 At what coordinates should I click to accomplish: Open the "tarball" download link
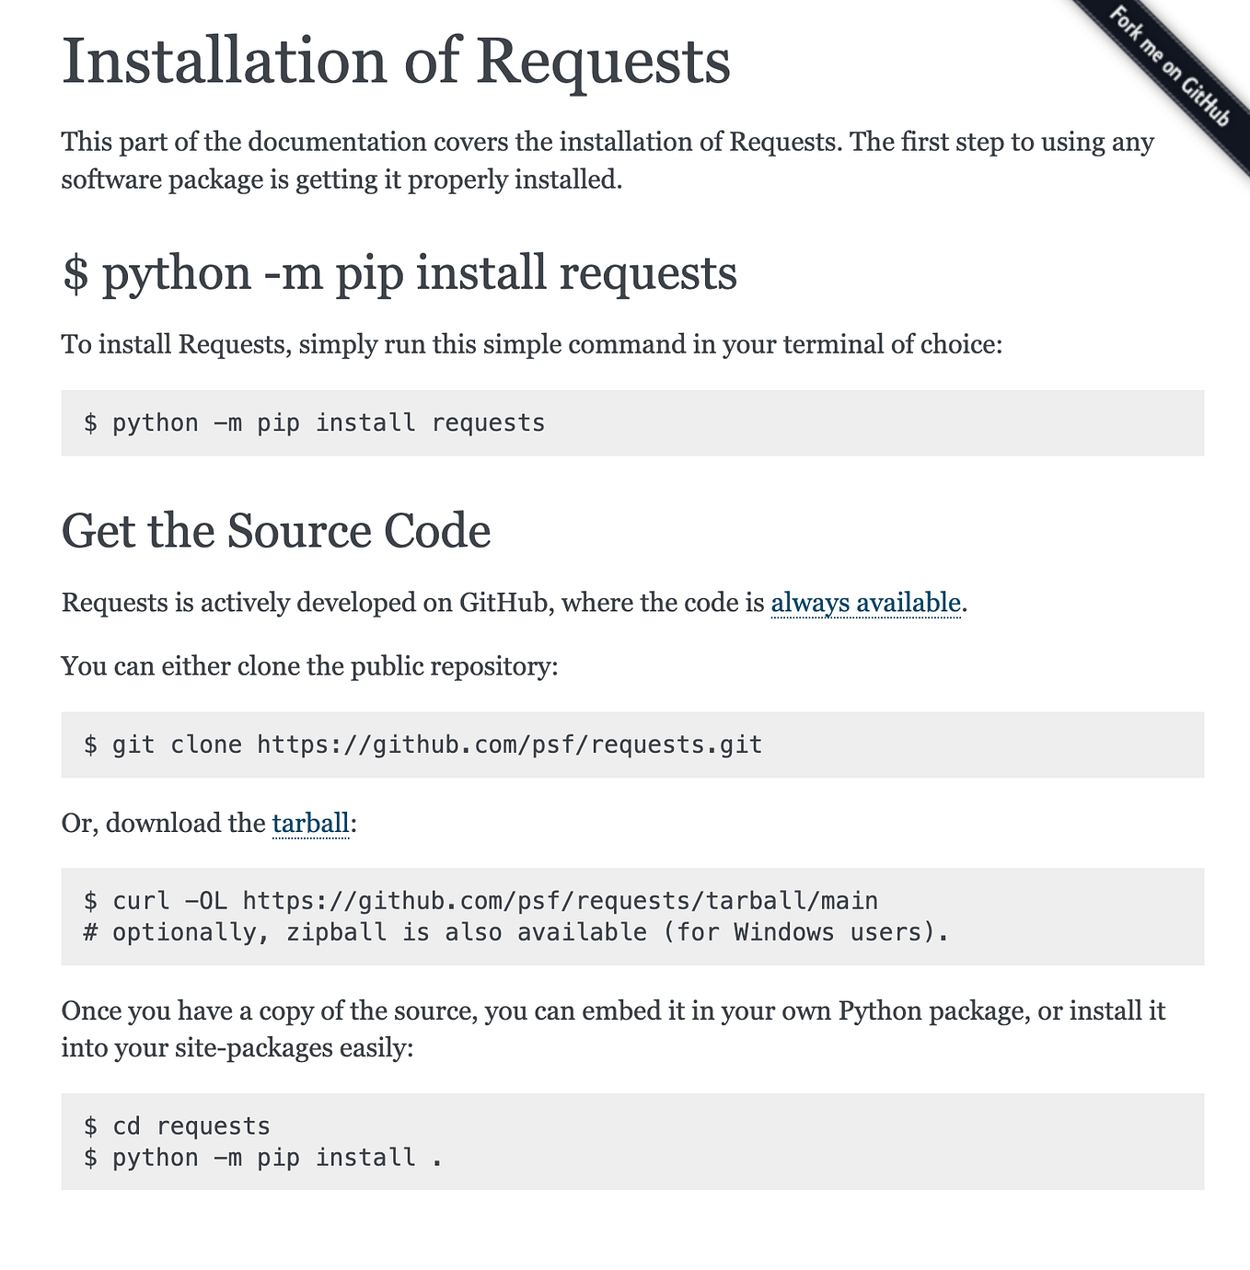pos(310,823)
